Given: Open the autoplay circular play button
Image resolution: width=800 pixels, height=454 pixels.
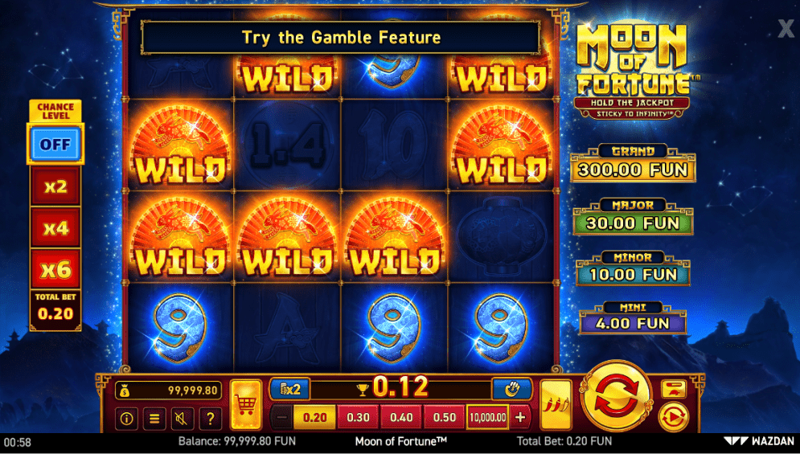Looking at the screenshot, I should [674, 417].
